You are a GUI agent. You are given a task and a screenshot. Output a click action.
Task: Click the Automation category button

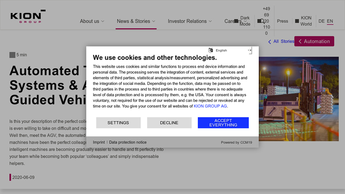pos(314,41)
